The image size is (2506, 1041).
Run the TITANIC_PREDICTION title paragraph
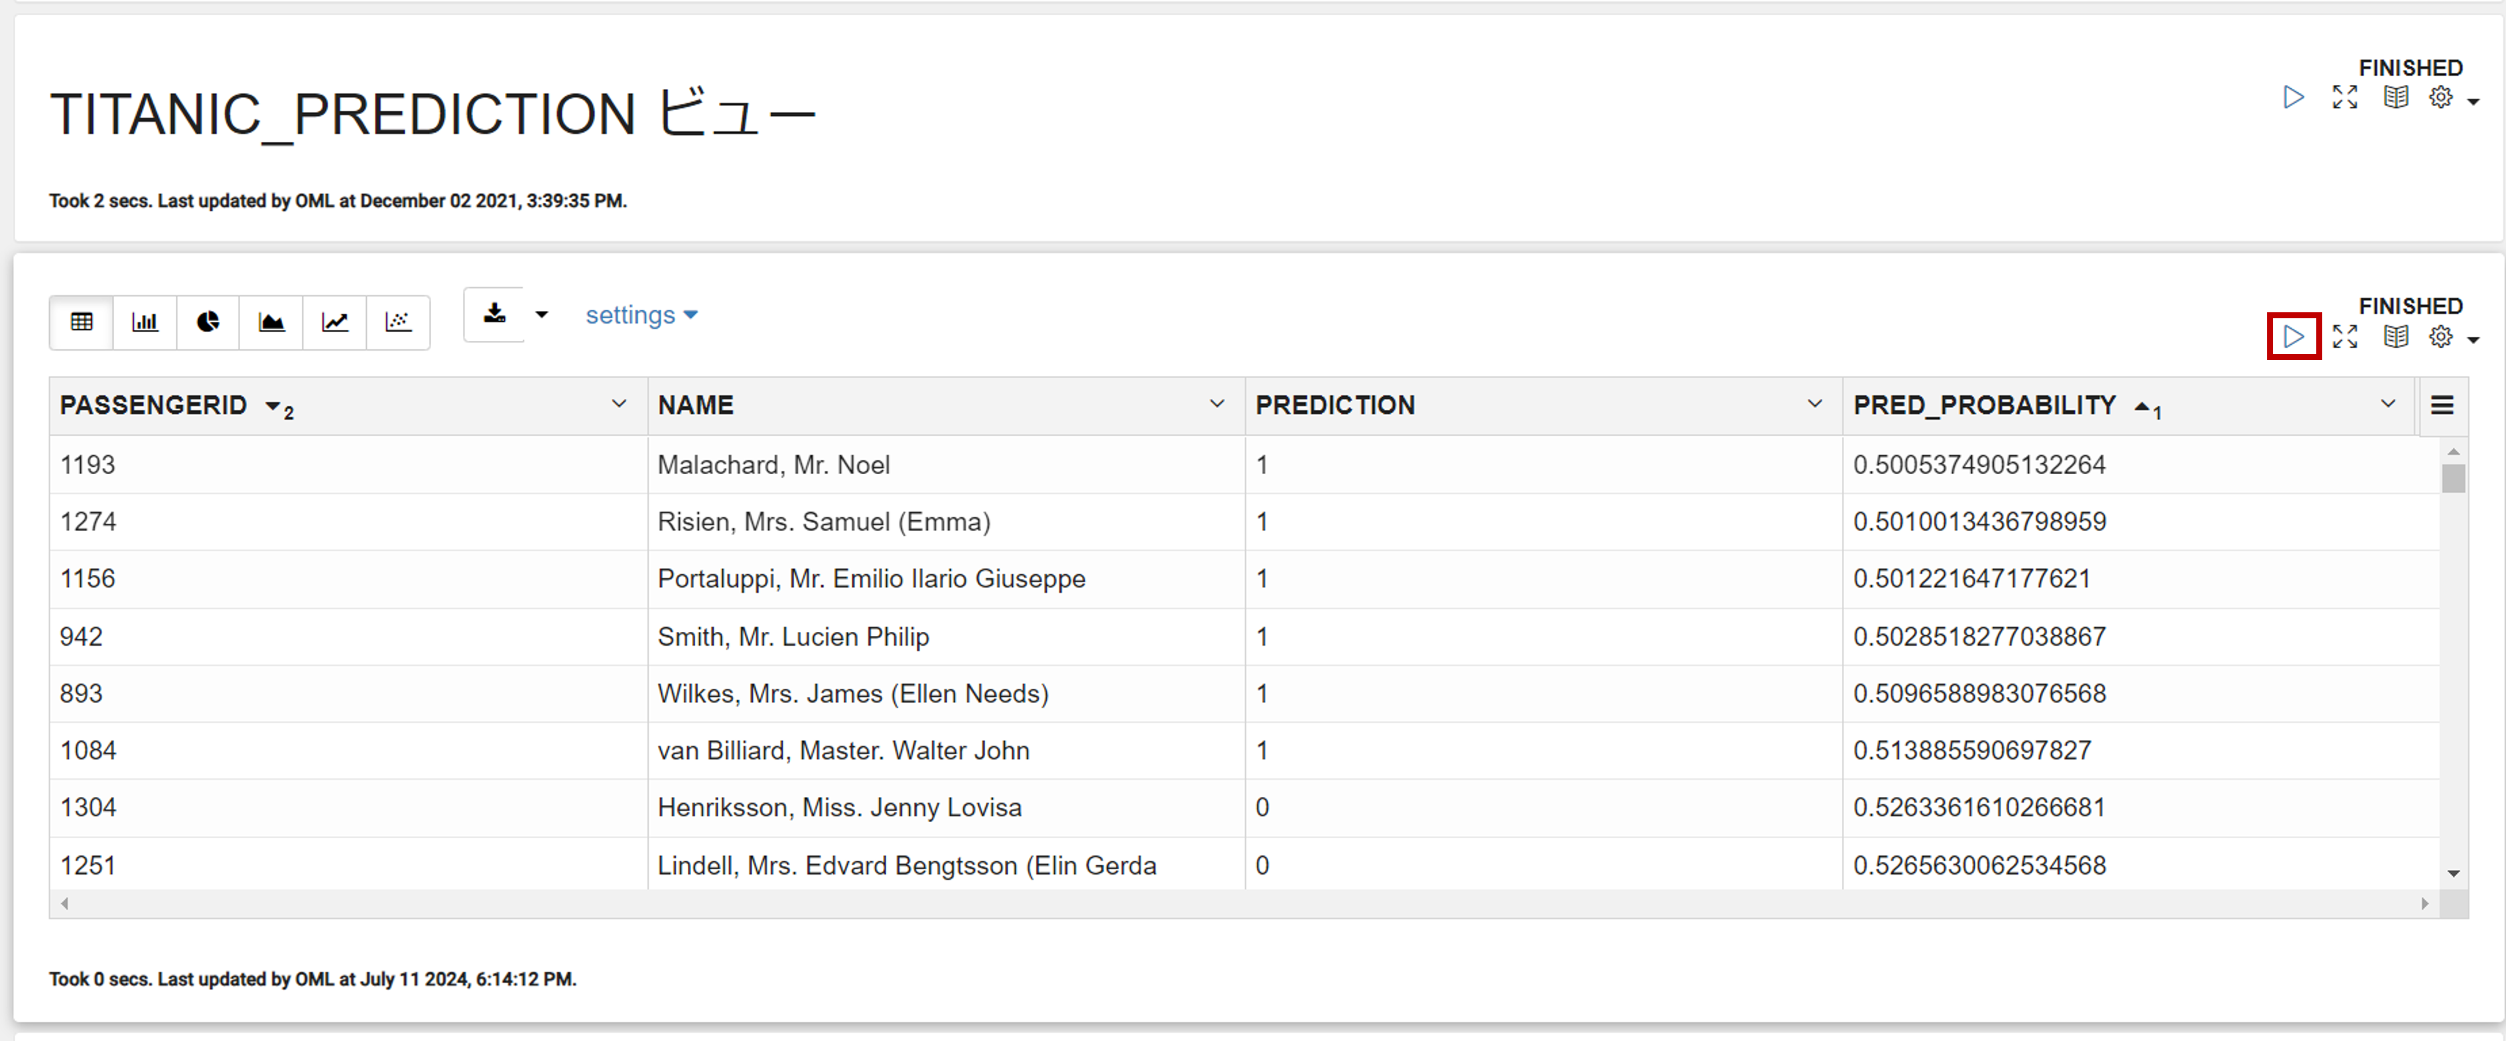point(2294,97)
